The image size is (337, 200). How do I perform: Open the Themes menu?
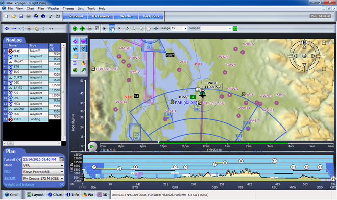(68, 8)
